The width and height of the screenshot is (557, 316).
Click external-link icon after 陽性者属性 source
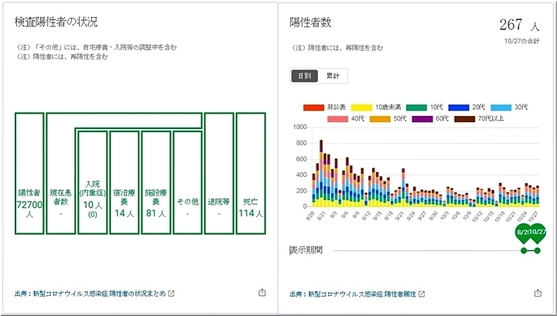click(x=422, y=294)
